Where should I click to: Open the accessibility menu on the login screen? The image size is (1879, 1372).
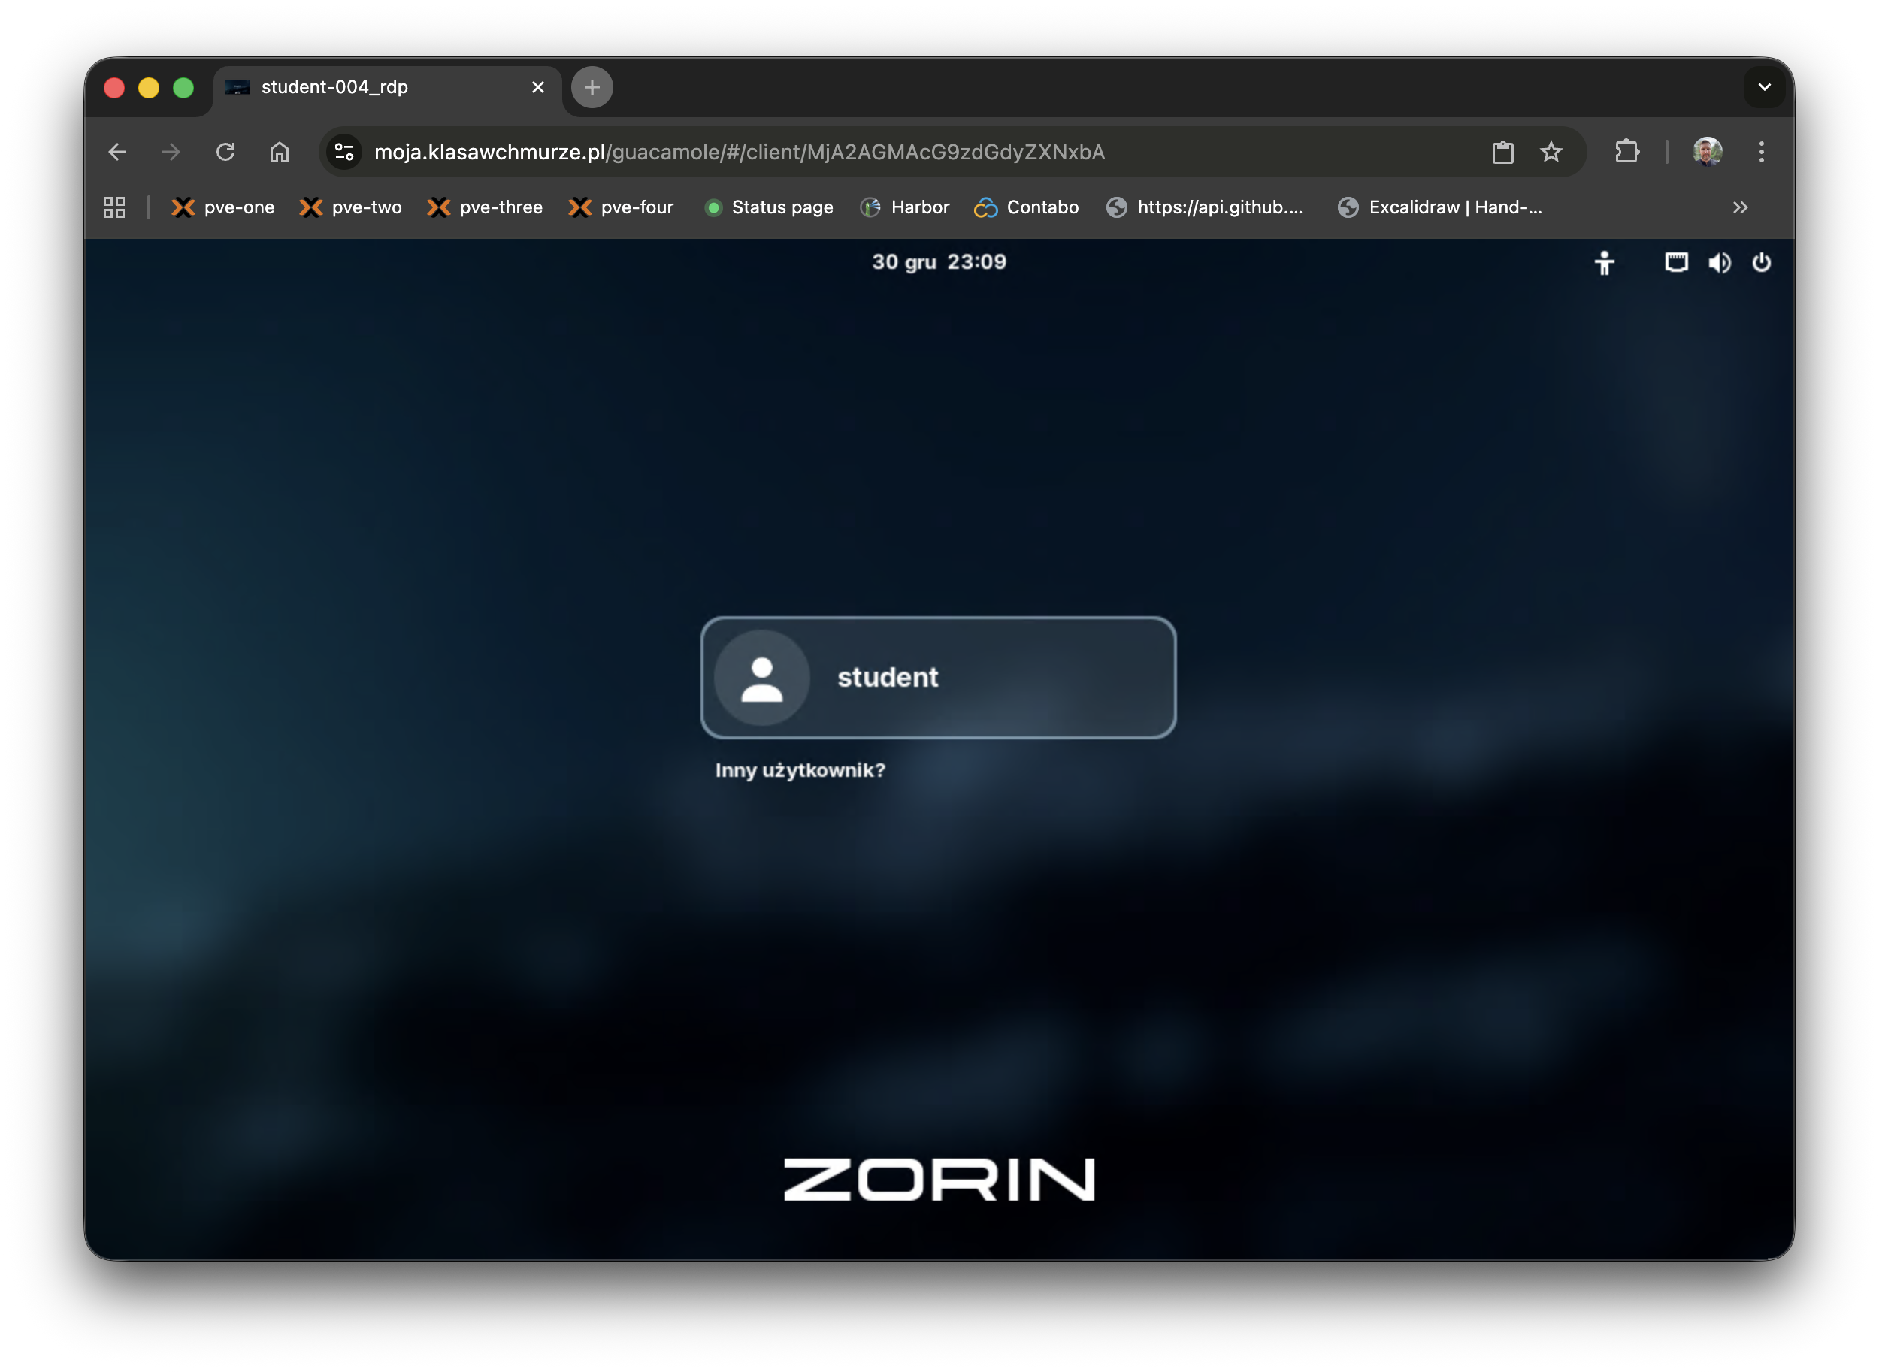click(x=1604, y=263)
